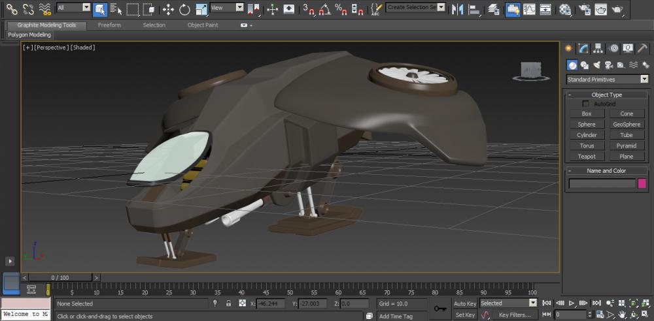Switch to Lights category in Create panel
The height and width of the screenshot is (321, 654).
pos(596,65)
